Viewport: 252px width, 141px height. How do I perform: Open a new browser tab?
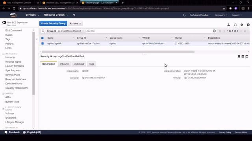(122, 3)
